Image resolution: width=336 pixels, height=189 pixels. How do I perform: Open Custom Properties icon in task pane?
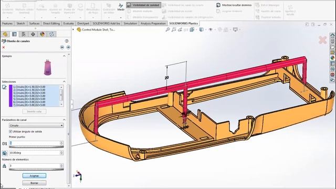(332, 64)
